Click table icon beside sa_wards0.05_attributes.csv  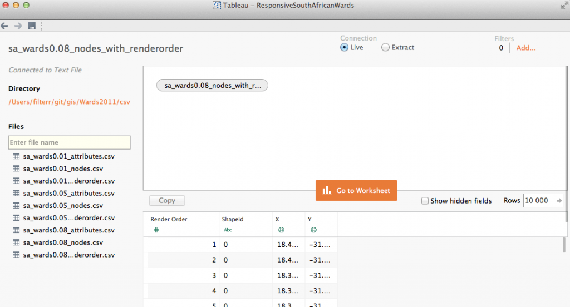(16, 194)
